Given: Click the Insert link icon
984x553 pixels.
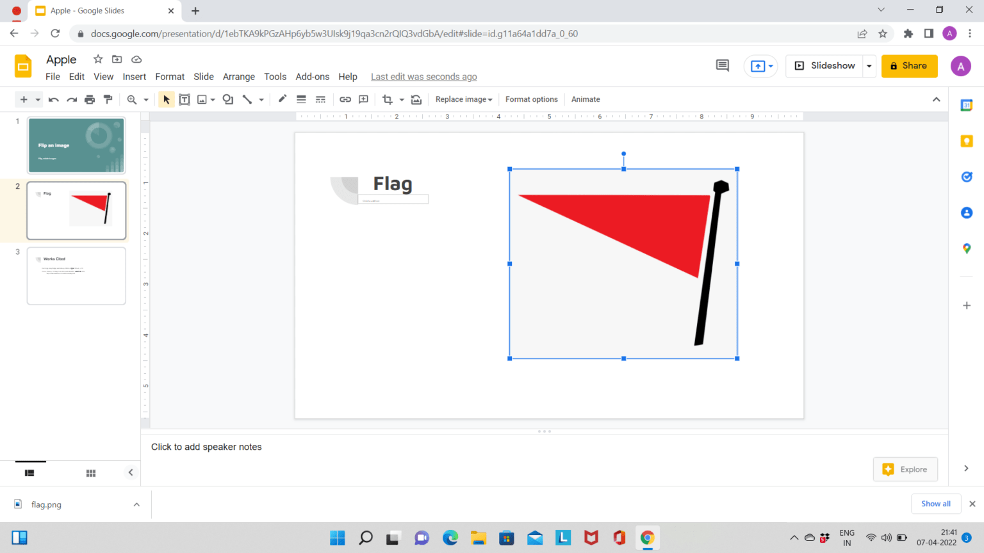Looking at the screenshot, I should [345, 99].
